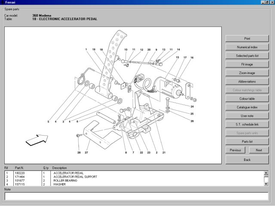Click callout number 28 in diagram
Screen dimensions: 275x206
(79, 153)
